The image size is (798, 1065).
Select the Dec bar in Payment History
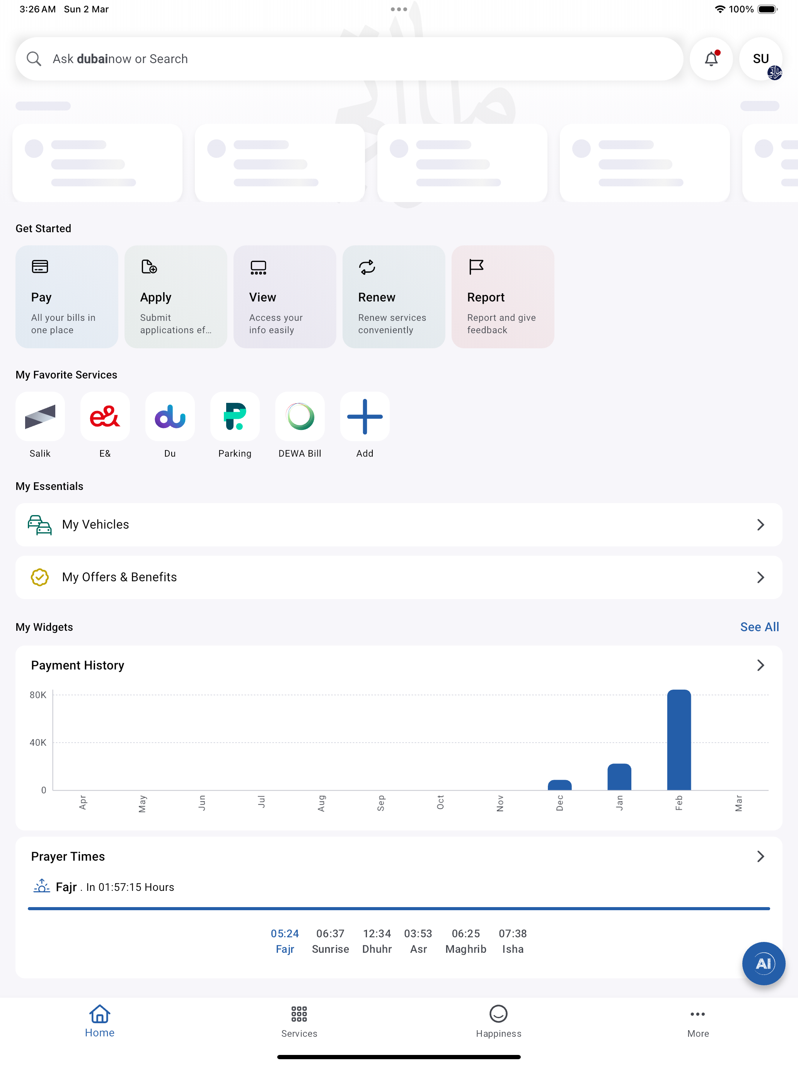pyautogui.click(x=559, y=785)
